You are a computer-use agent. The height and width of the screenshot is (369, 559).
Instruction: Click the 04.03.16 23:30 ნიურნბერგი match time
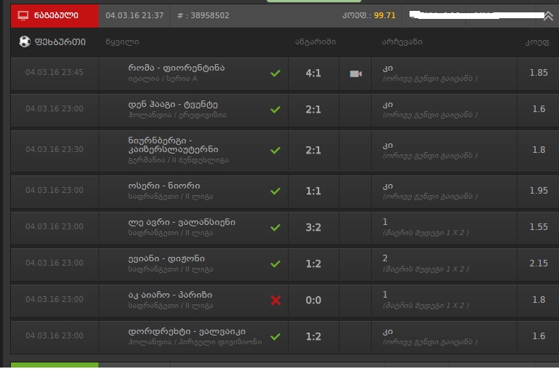(x=54, y=150)
